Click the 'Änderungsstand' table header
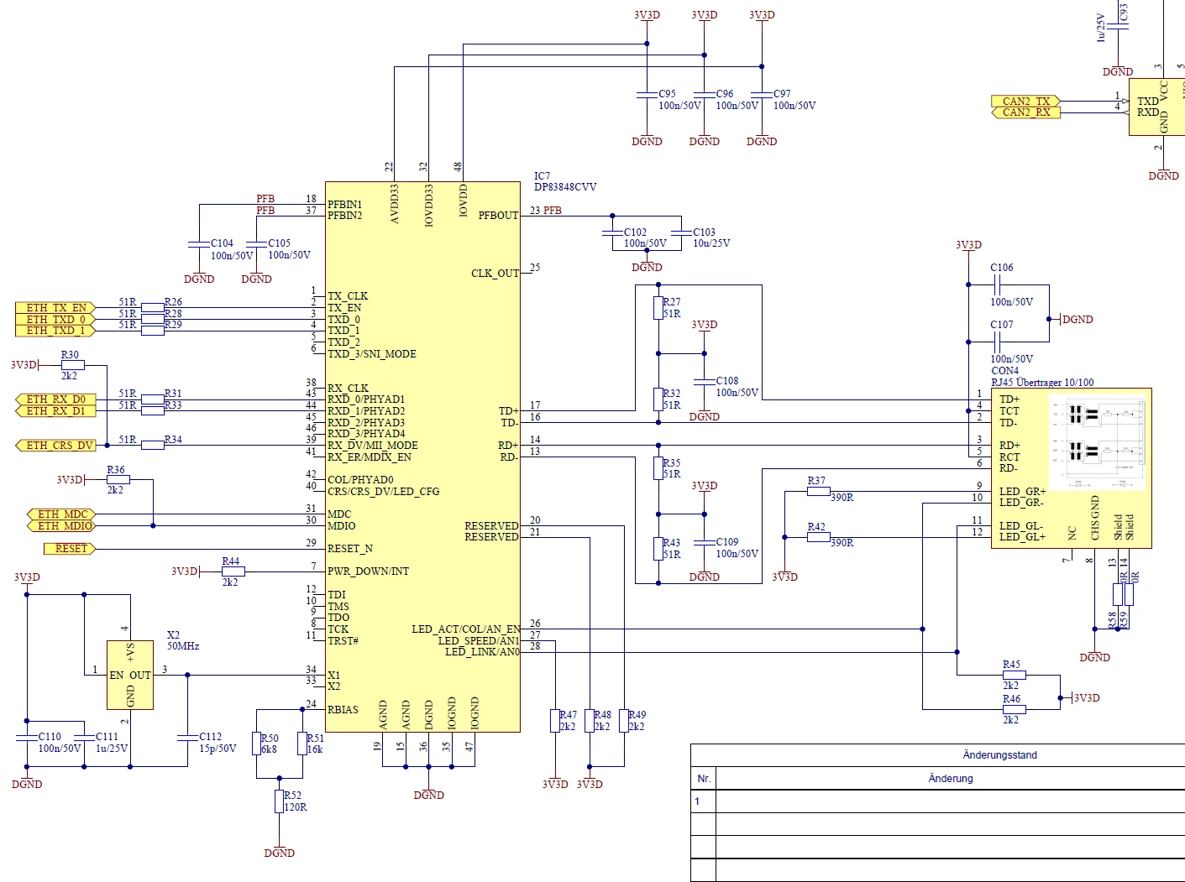 999,755
